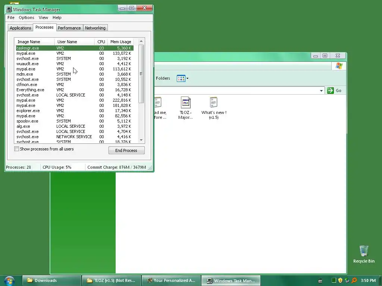382x286 pixels.
Task: Sort processes by User Name column
Action: tap(74, 42)
